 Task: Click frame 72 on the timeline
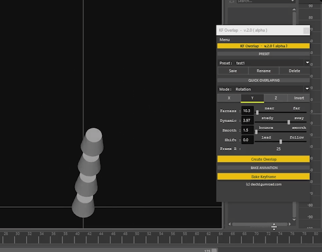(x=269, y=234)
